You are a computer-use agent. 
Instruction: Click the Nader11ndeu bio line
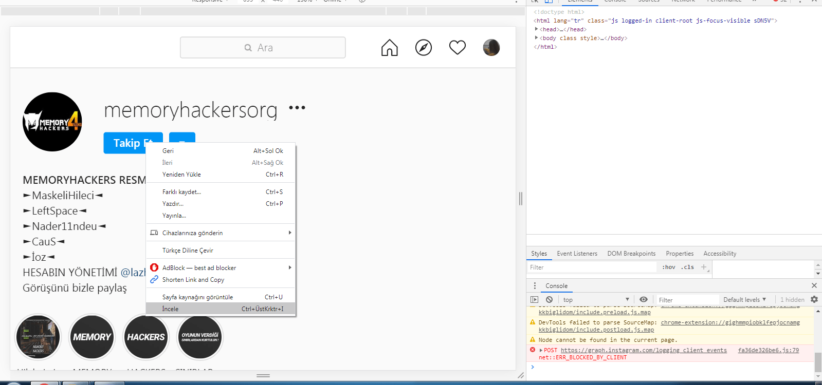(x=65, y=226)
